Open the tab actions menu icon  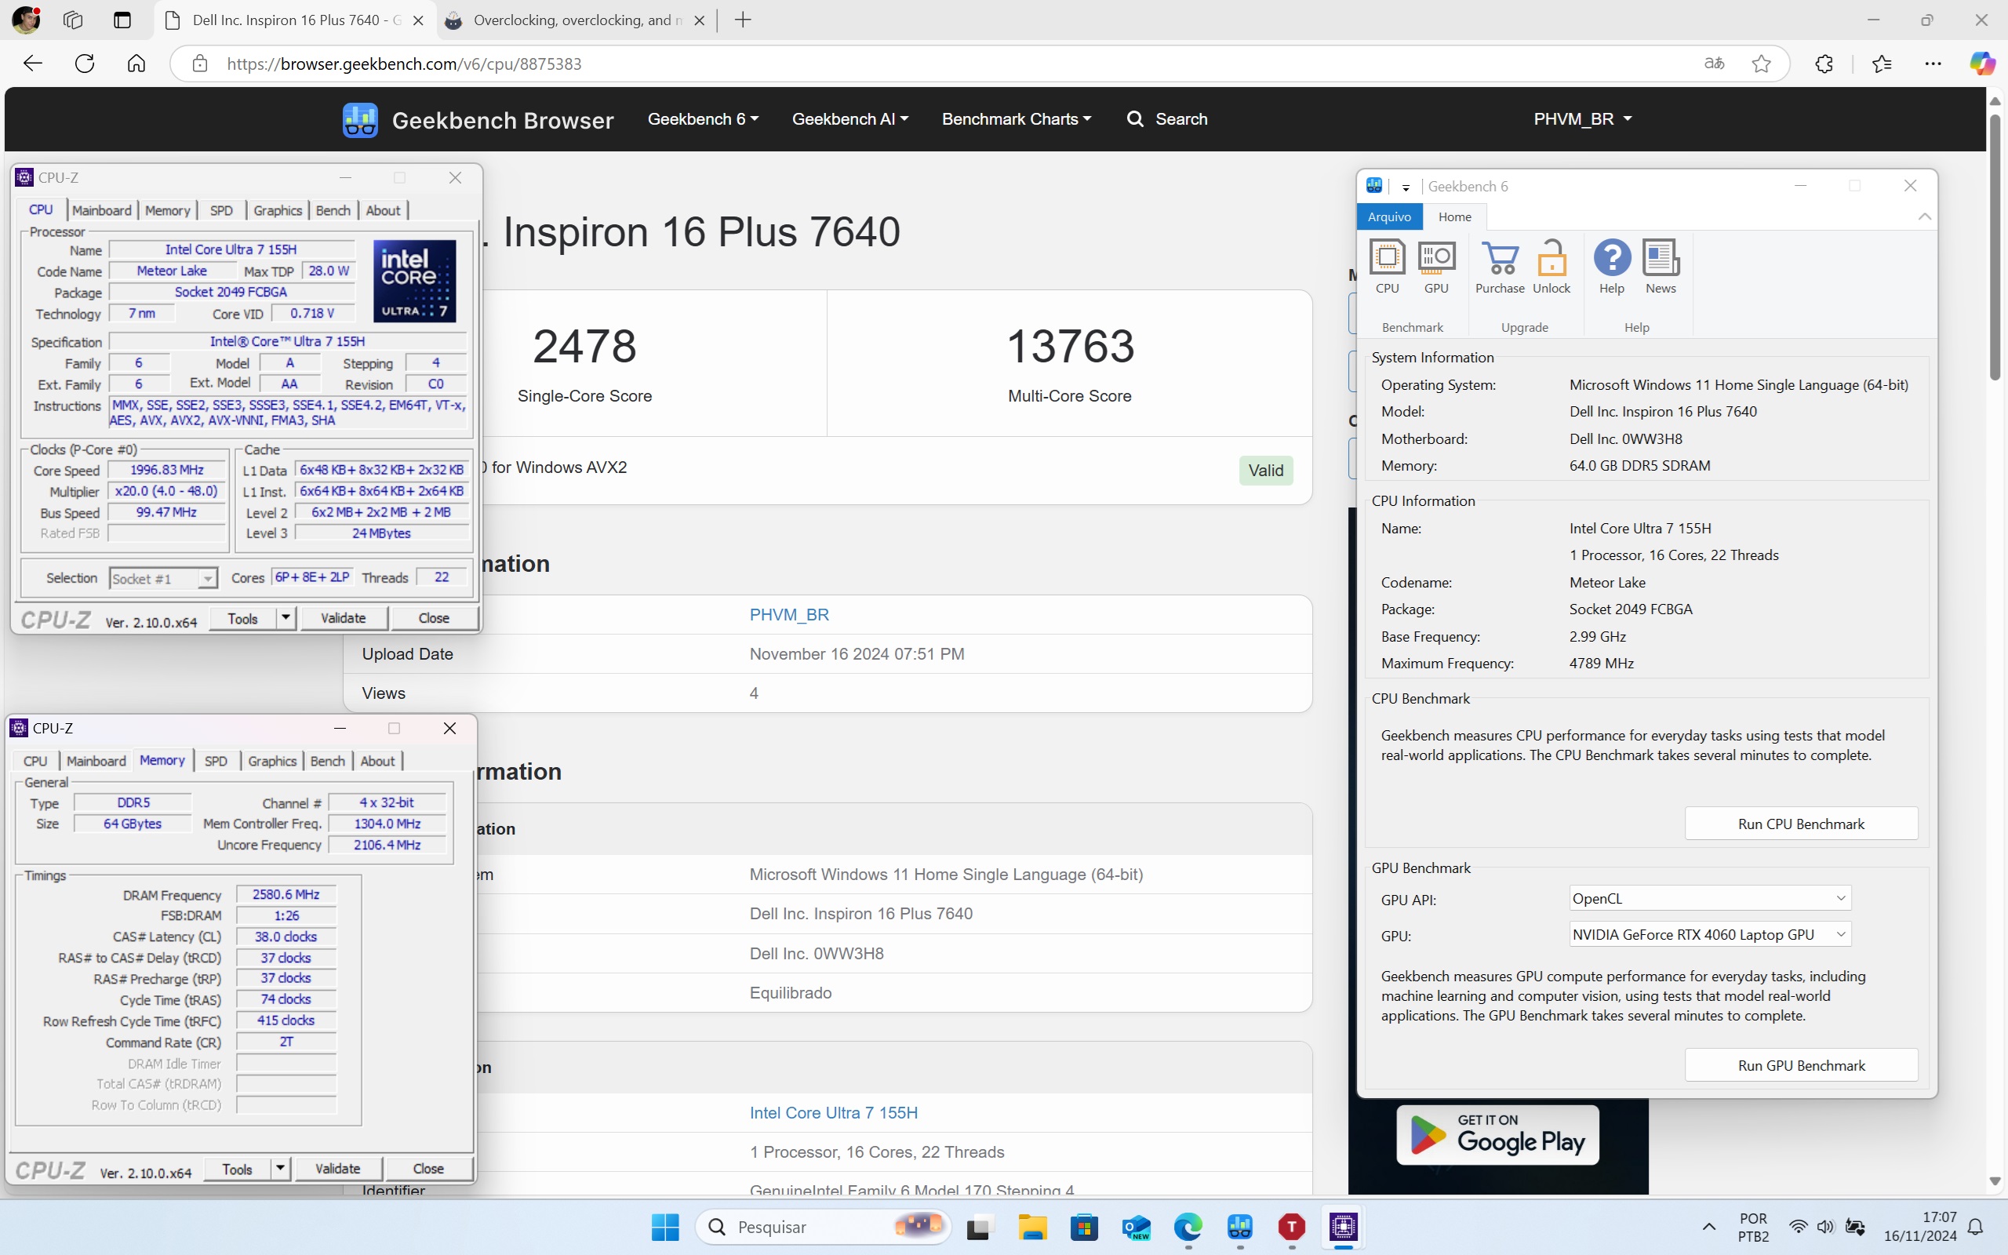pyautogui.click(x=122, y=20)
